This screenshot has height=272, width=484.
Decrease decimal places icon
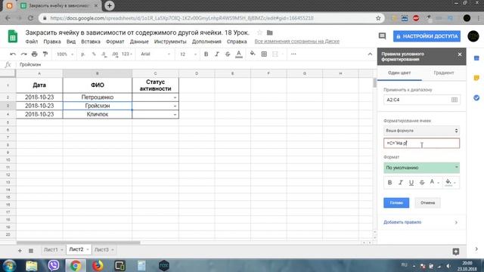tap(104, 54)
